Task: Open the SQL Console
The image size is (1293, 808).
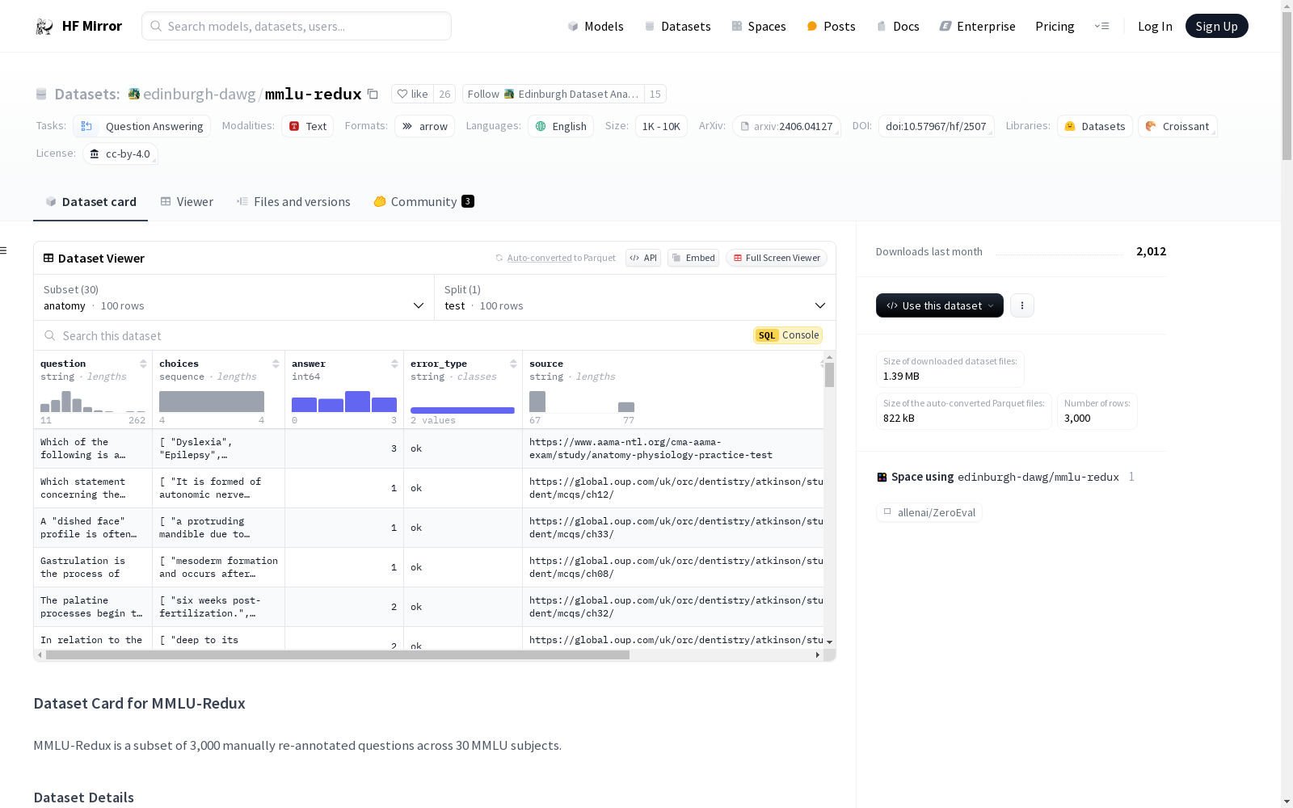Action: [x=788, y=335]
